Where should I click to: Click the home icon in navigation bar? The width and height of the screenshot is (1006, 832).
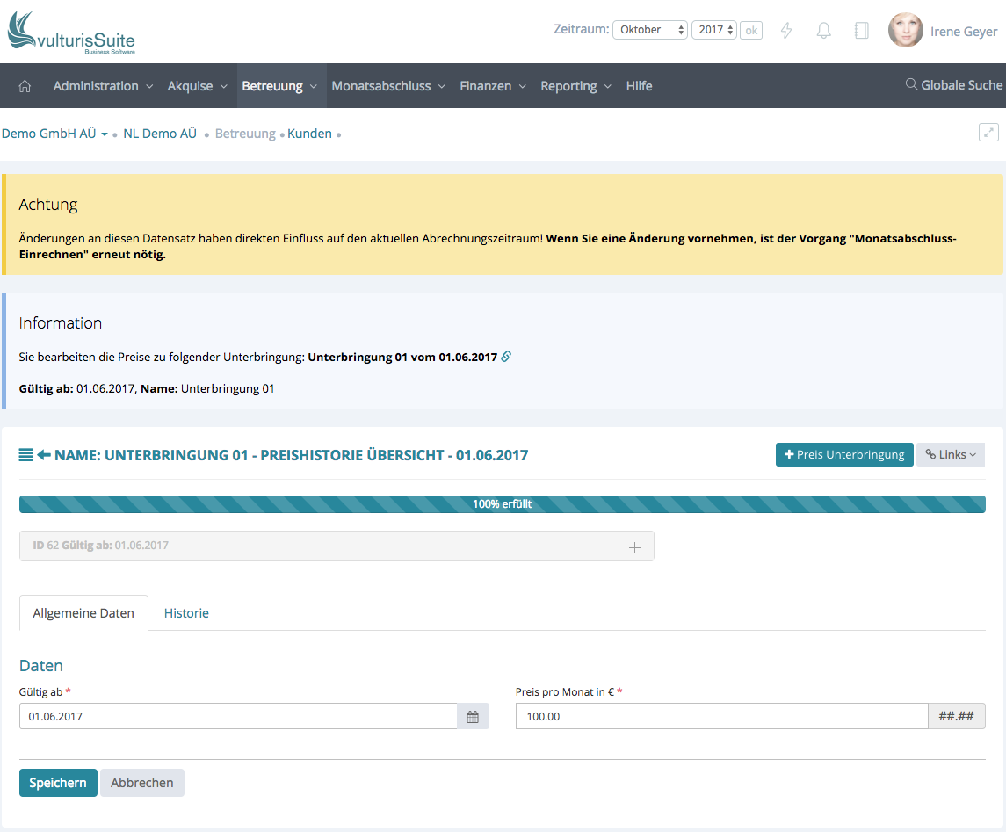pos(25,86)
